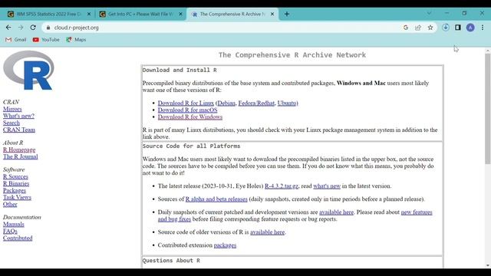Open the Debian link
The image size is (491, 276).
226,103
